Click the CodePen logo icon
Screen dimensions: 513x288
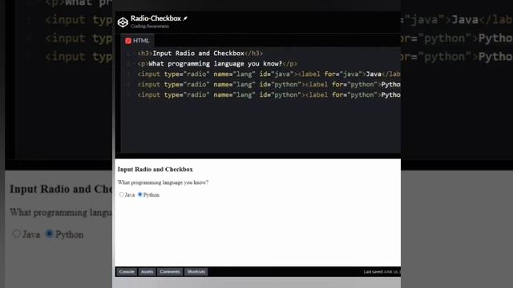(123, 22)
